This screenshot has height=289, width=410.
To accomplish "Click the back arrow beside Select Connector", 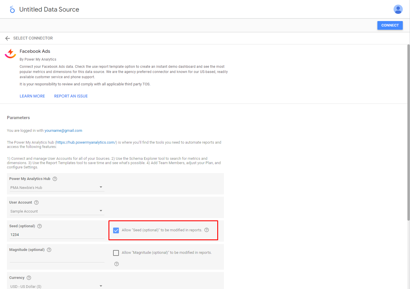I will [8, 38].
